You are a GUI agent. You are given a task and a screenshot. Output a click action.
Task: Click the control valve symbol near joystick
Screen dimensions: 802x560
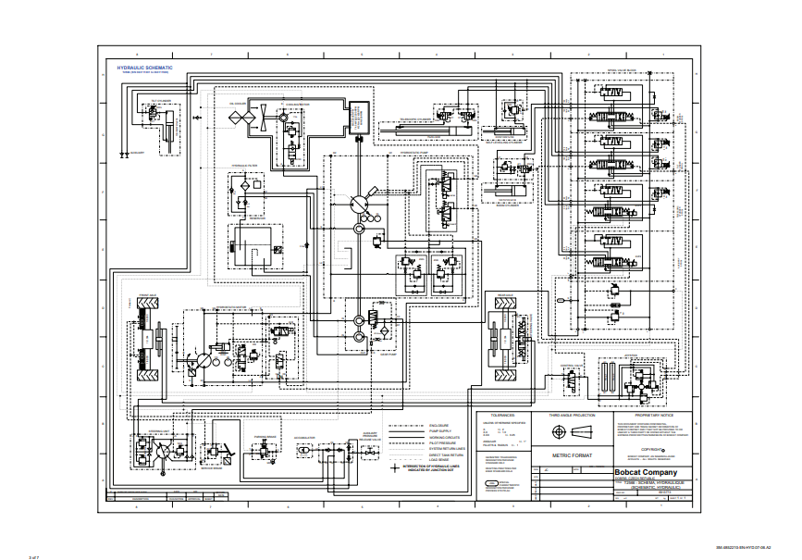(x=571, y=380)
